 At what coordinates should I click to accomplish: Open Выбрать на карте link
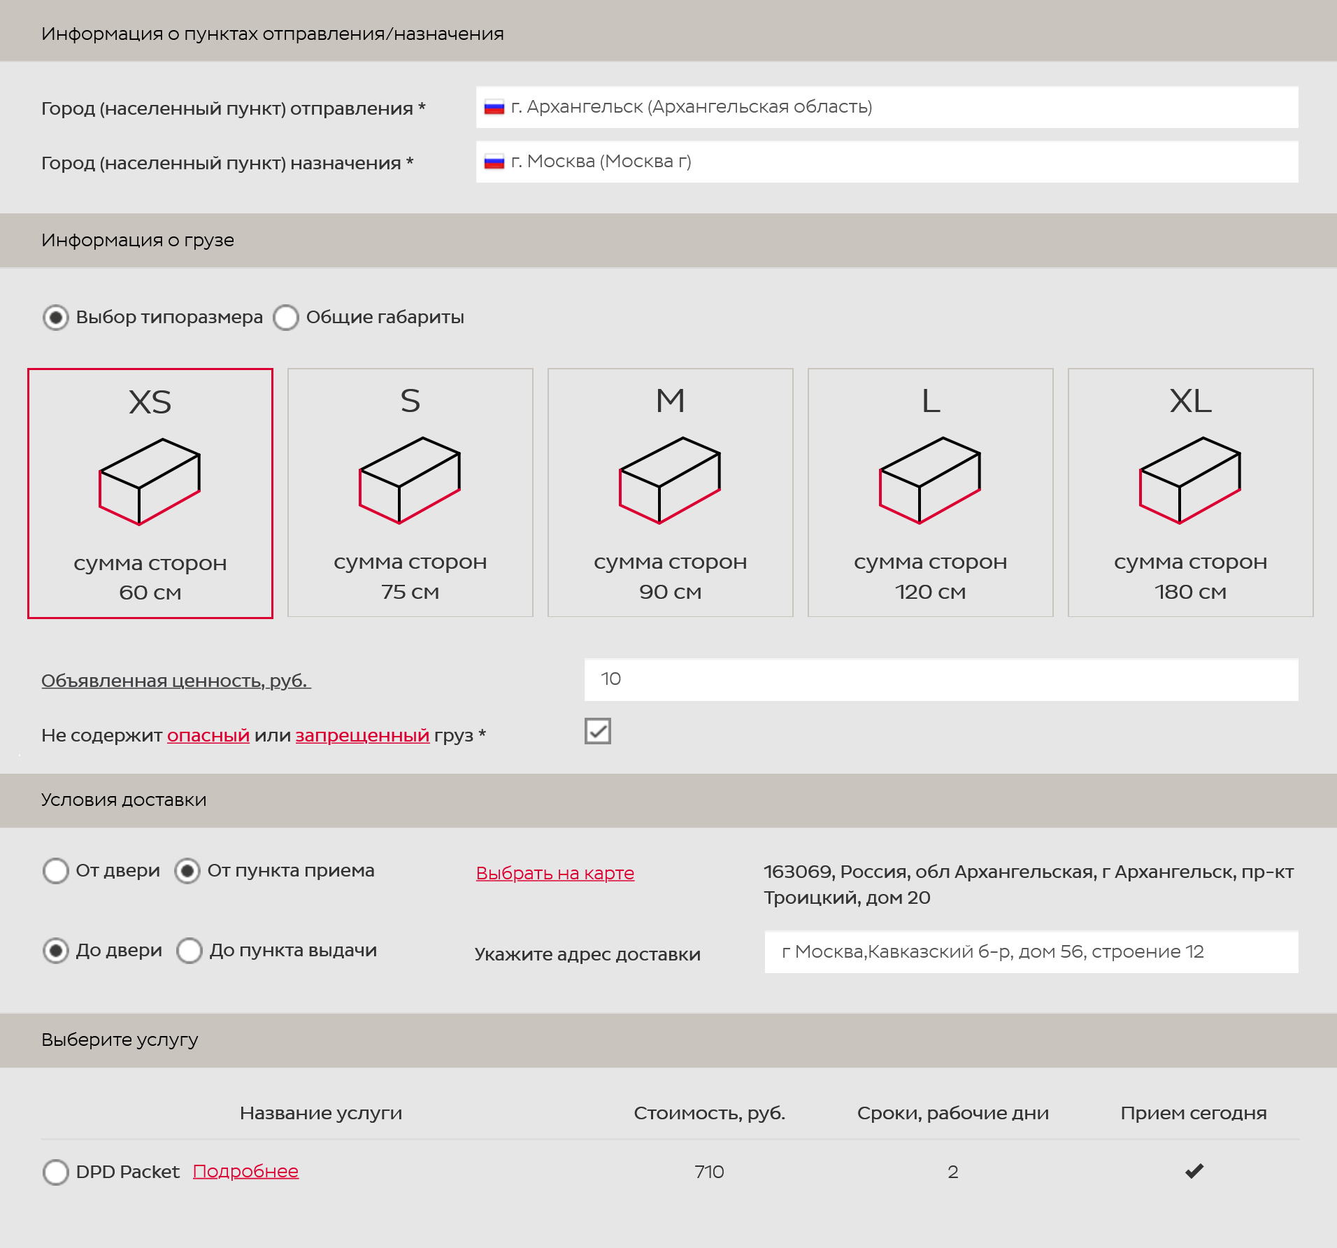tap(555, 873)
